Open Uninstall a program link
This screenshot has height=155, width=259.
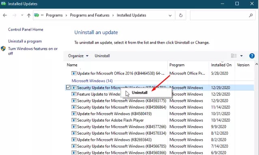click(x=25, y=41)
